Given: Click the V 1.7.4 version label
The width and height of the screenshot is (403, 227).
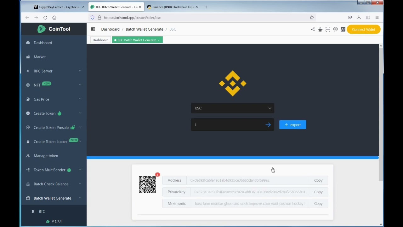Looking at the screenshot, I should pos(57,222).
